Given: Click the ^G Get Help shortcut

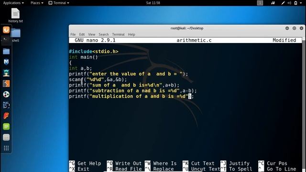Looking at the screenshot, I should (85, 163).
